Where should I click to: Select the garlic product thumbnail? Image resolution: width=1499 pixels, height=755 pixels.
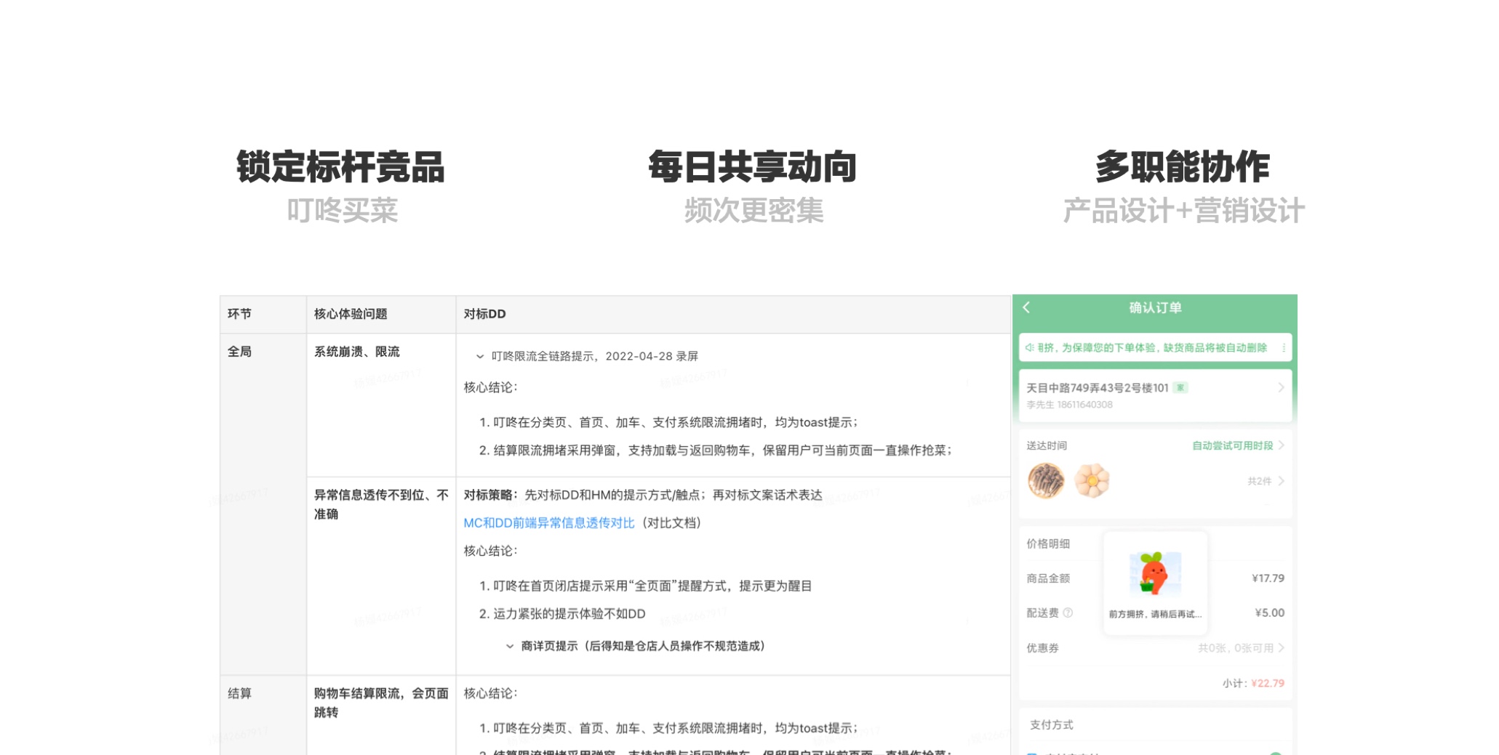(1092, 481)
